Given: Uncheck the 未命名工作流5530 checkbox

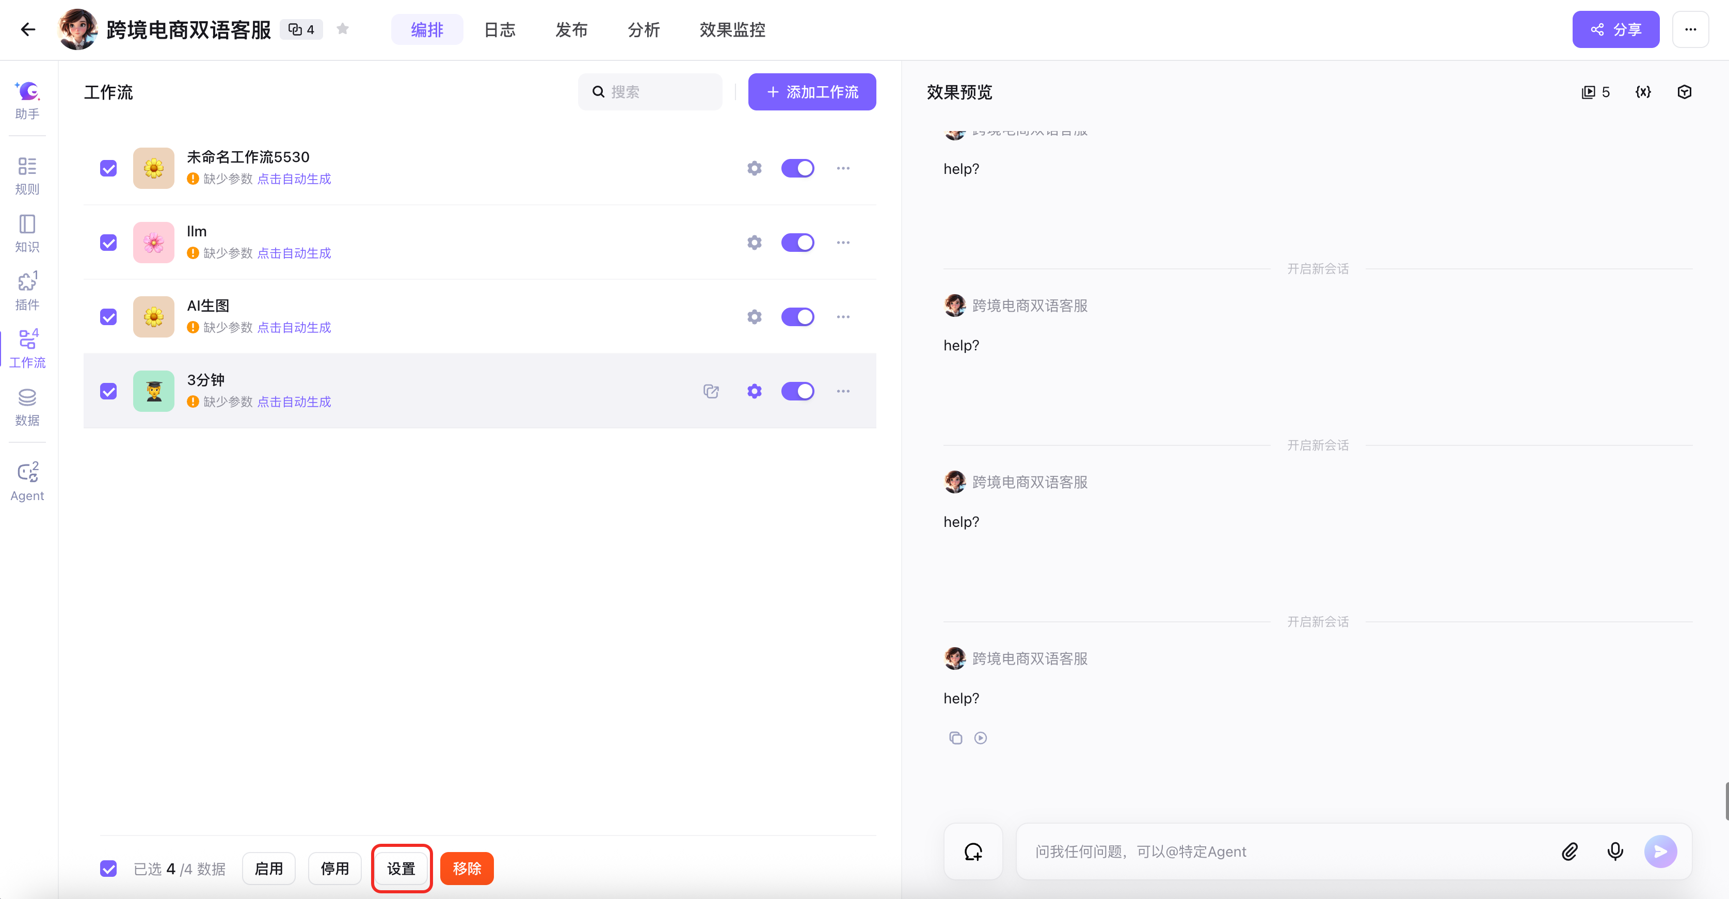Looking at the screenshot, I should 108,168.
